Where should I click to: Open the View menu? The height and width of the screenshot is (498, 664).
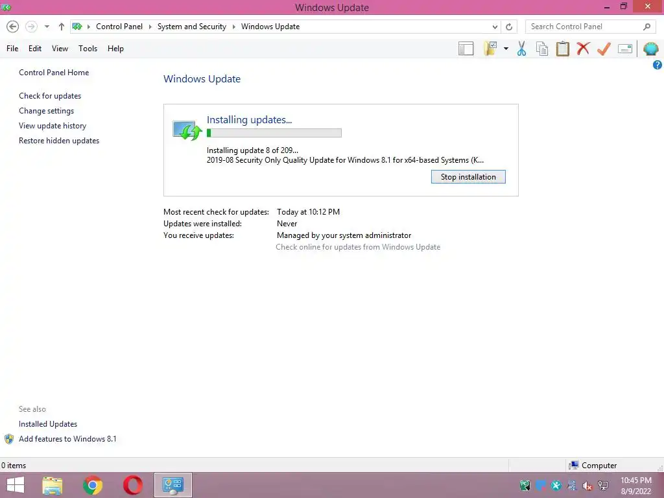coord(60,48)
